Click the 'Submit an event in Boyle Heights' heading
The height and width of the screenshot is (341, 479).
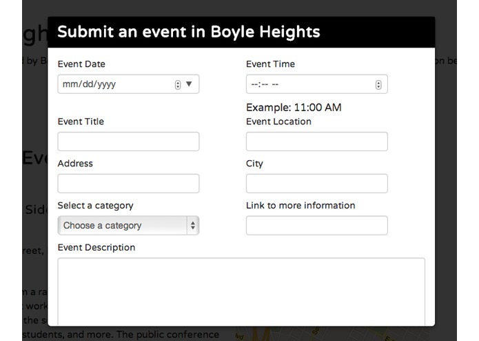click(x=188, y=32)
